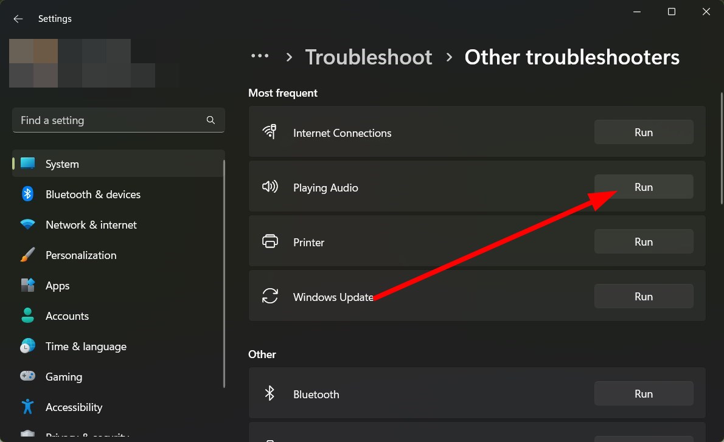Click the Apps sidebar icon
Image resolution: width=724 pixels, height=442 pixels.
pos(27,286)
